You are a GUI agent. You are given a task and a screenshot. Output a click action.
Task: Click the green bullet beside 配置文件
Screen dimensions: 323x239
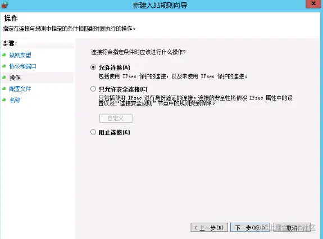pos(4,89)
